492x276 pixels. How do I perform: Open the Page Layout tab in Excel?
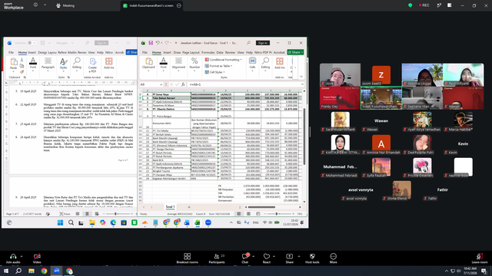tap(191, 52)
